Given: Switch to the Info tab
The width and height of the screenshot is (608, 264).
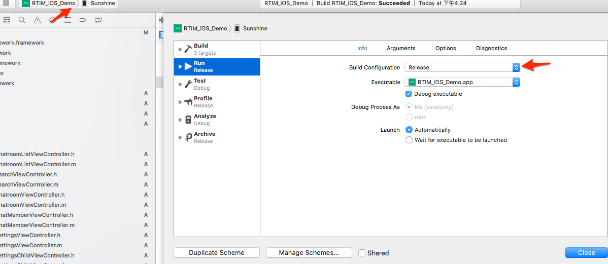Looking at the screenshot, I should (x=362, y=48).
